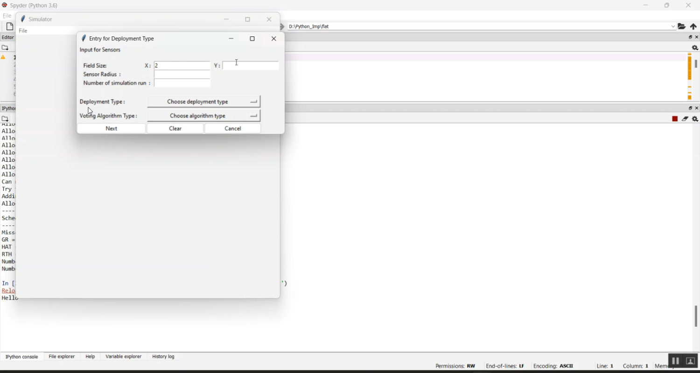
Task: Close the editor pane
Action: click(x=697, y=37)
